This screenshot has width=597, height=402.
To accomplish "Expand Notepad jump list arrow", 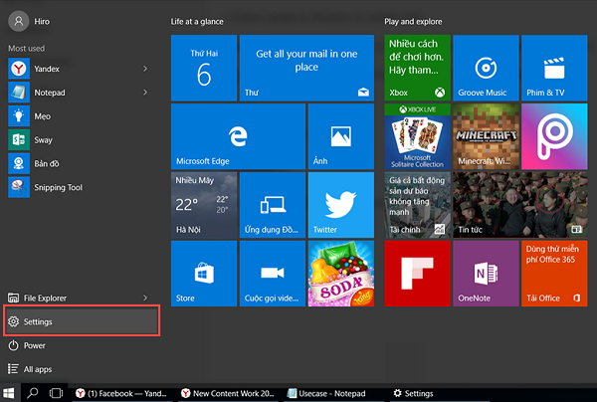I will tap(145, 92).
